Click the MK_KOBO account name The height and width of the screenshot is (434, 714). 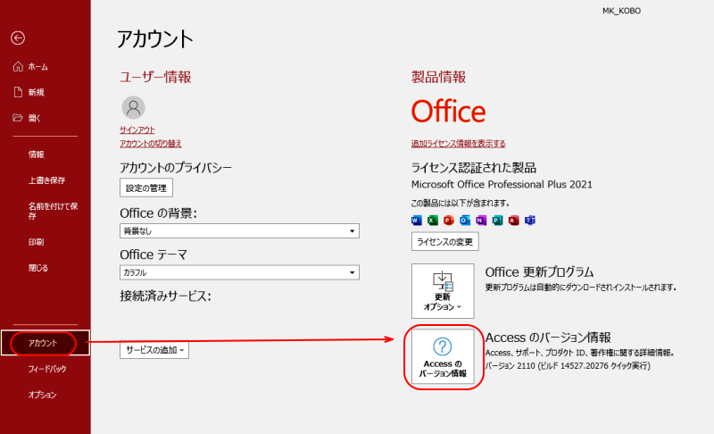click(621, 11)
